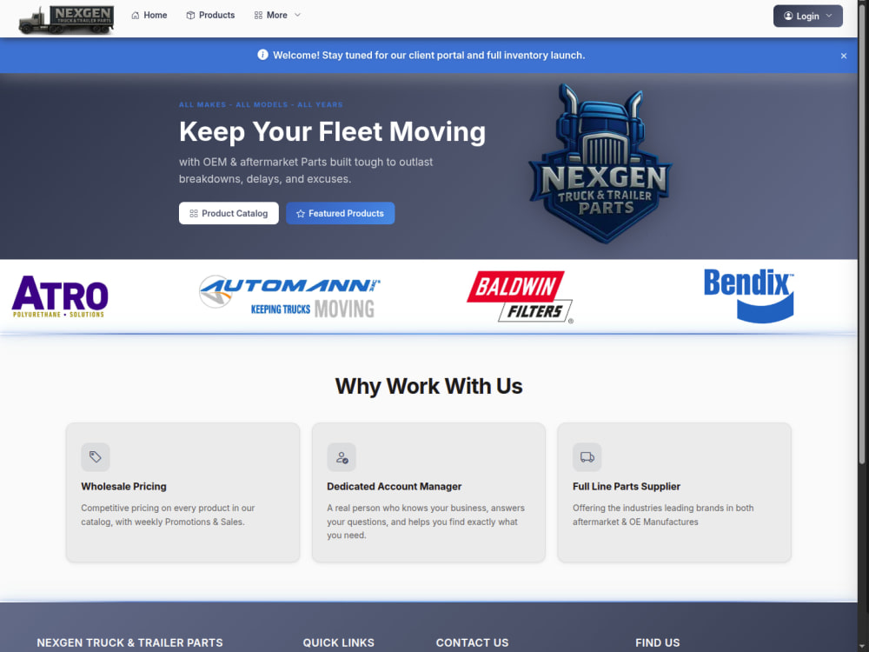
Task: Click the Wholesale Pricing card heading
Action: pyautogui.click(x=123, y=486)
